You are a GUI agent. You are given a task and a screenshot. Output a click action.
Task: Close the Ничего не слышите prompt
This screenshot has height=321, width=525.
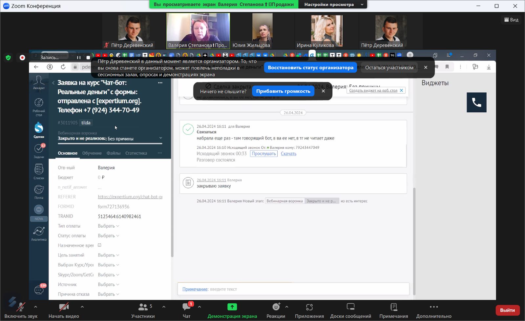[x=323, y=91]
